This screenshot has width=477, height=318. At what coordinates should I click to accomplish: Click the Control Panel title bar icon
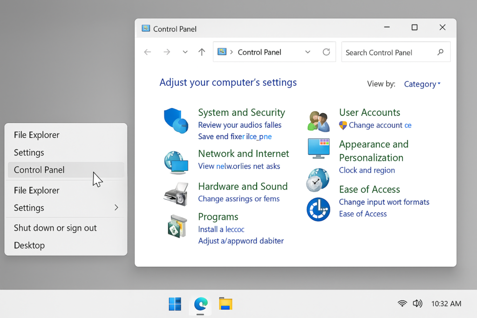[x=146, y=28]
